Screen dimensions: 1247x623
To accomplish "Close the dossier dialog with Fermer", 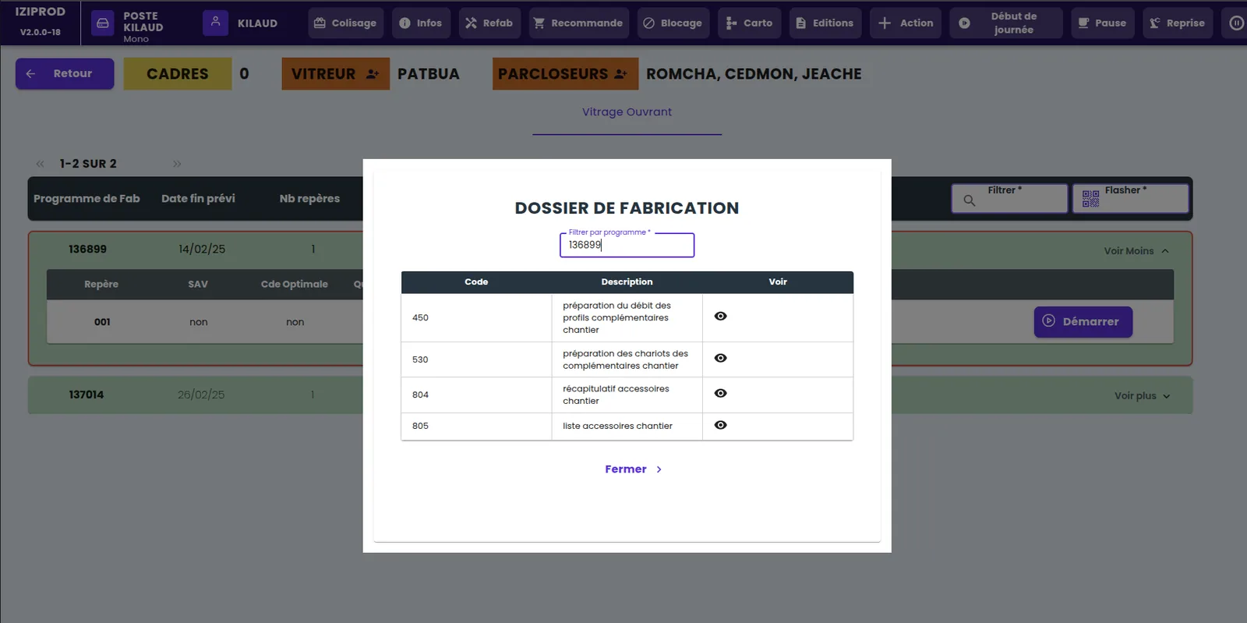I will click(634, 469).
